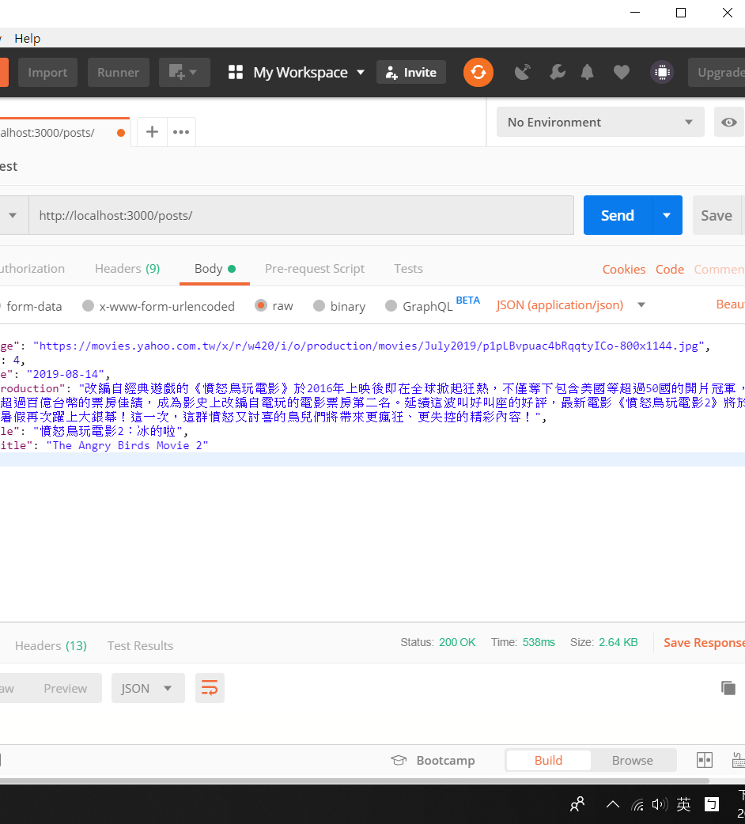Viewport: 745px width, 824px height.
Task: Select the binary body type
Action: [339, 306]
